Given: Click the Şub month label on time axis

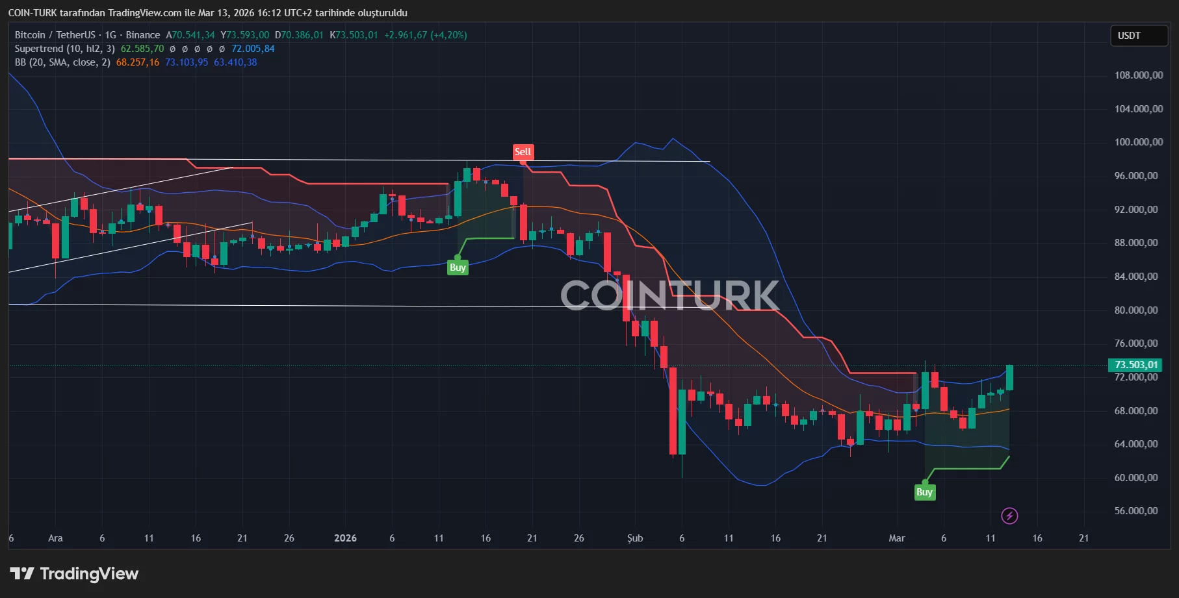Looking at the screenshot, I should 635,538.
